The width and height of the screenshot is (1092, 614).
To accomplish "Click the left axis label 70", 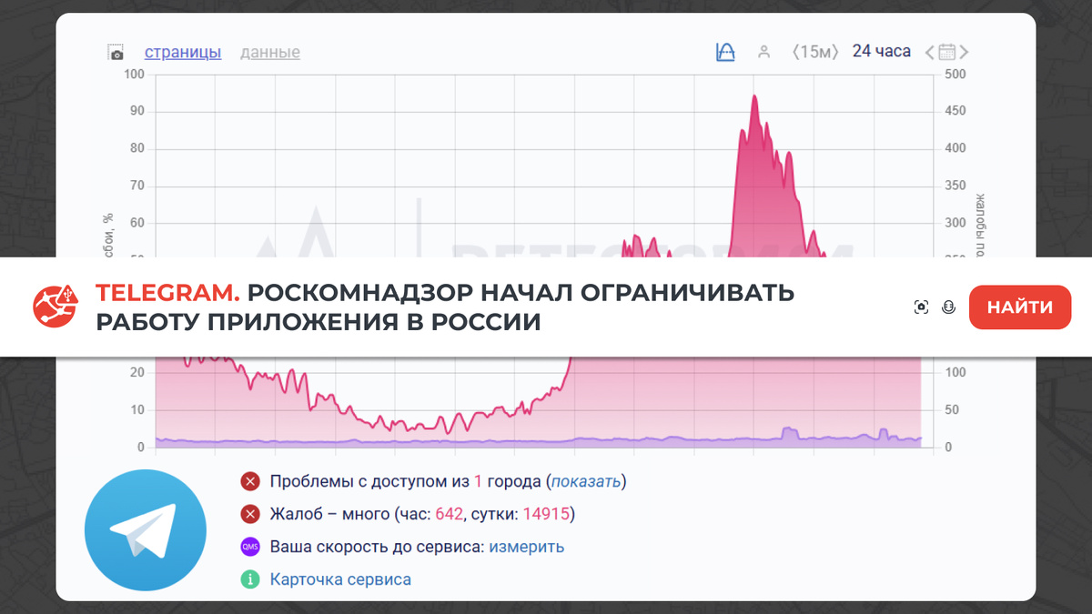I will [x=138, y=186].
